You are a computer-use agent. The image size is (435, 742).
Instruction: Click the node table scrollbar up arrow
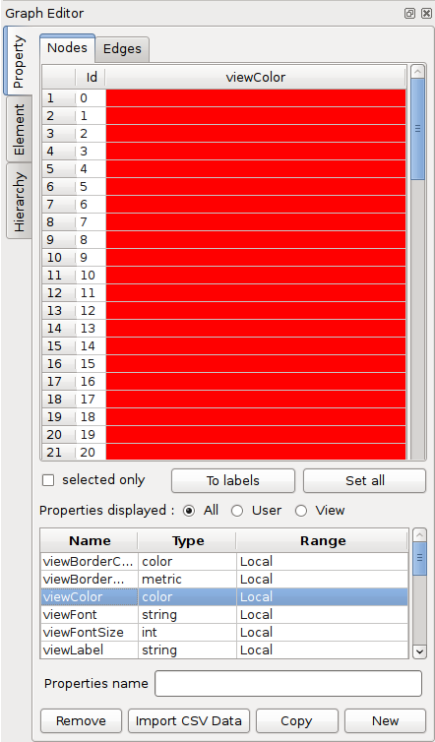pyautogui.click(x=417, y=72)
